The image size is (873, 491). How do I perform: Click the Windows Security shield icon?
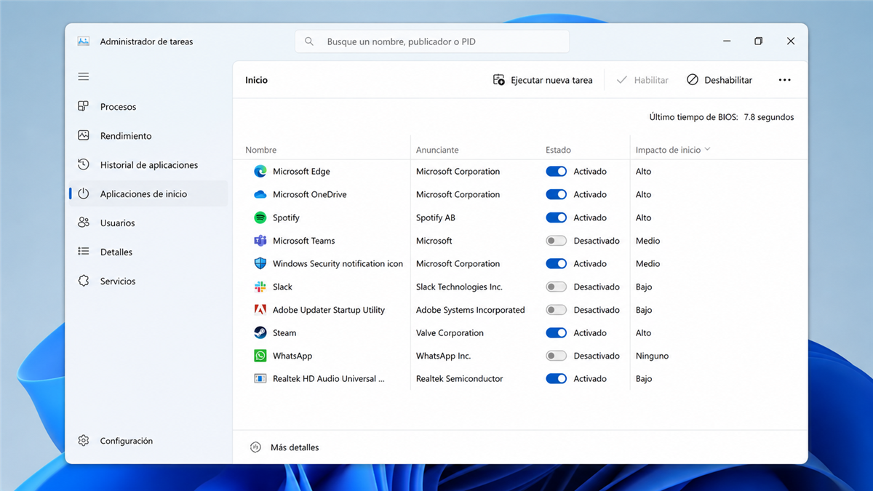click(260, 263)
